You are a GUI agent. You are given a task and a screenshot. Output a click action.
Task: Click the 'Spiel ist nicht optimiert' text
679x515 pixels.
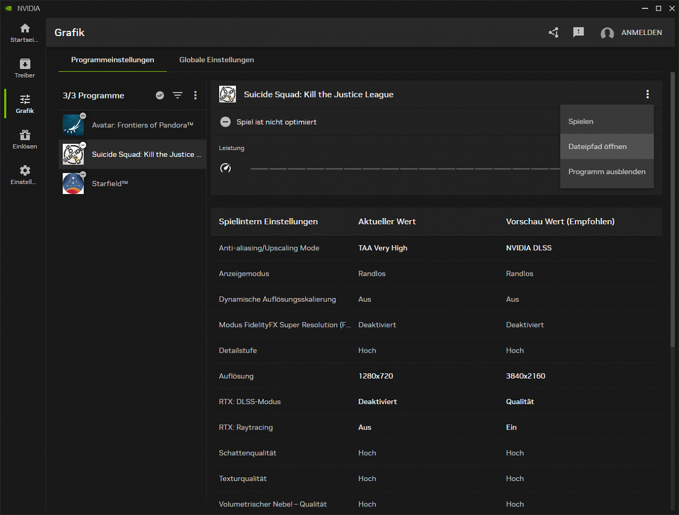pos(276,122)
